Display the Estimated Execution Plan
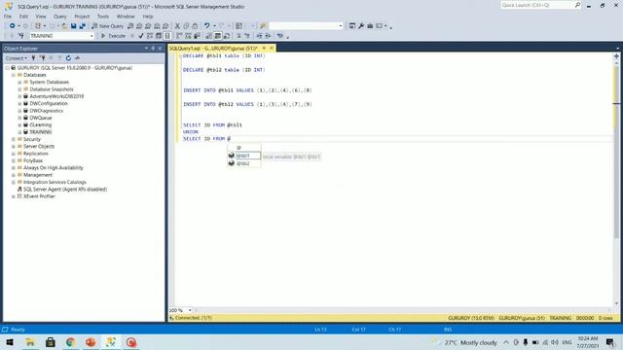This screenshot has width=623, height=350. tap(150, 36)
